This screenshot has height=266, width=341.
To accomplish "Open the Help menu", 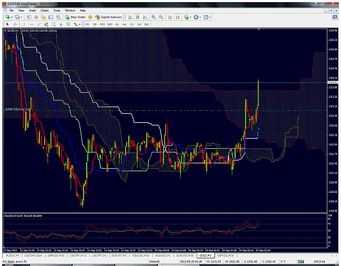I will tap(82, 10).
